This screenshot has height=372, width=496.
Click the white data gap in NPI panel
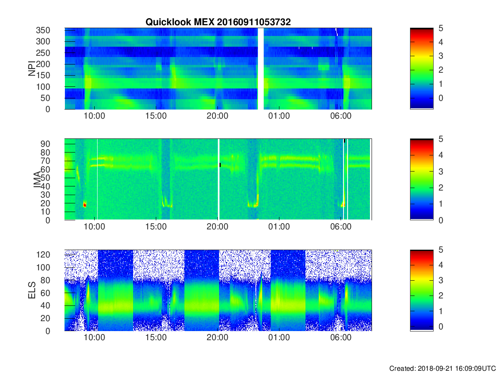(x=260, y=68)
